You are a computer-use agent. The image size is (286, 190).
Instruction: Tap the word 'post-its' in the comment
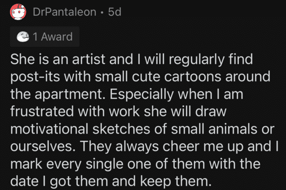tap(35, 77)
